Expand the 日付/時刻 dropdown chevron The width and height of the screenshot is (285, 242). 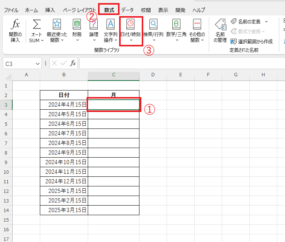131,40
